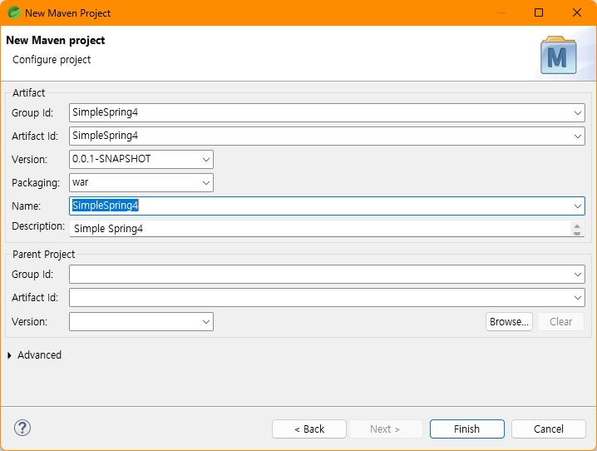
Task: Open the Name field dropdown arrow
Action: [x=577, y=206]
